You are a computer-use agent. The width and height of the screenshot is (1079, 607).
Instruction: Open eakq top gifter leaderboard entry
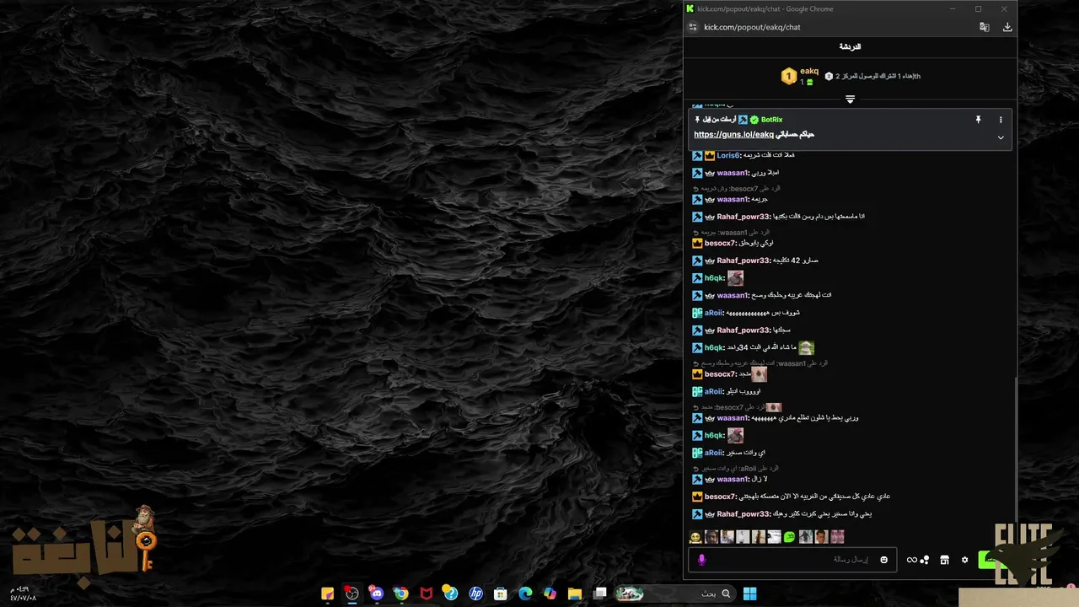pyautogui.click(x=801, y=76)
